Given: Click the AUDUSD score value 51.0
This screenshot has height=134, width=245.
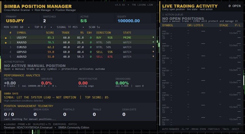Looking at the screenshot, I should click(51, 57).
